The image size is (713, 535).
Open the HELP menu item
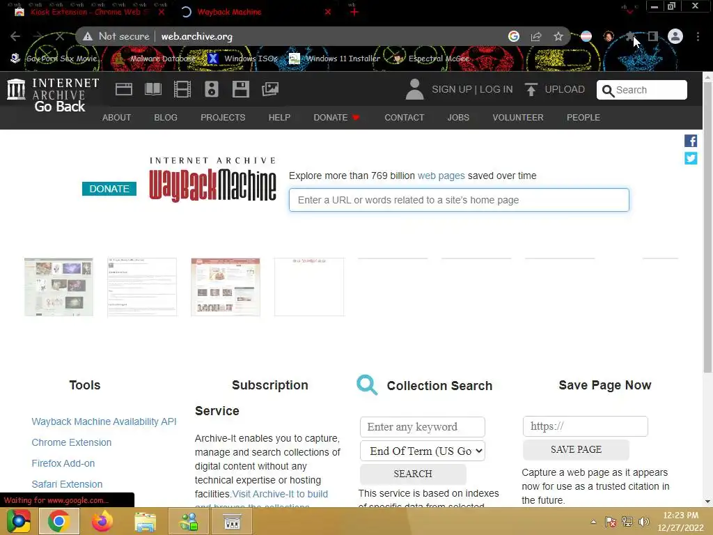pyautogui.click(x=279, y=117)
